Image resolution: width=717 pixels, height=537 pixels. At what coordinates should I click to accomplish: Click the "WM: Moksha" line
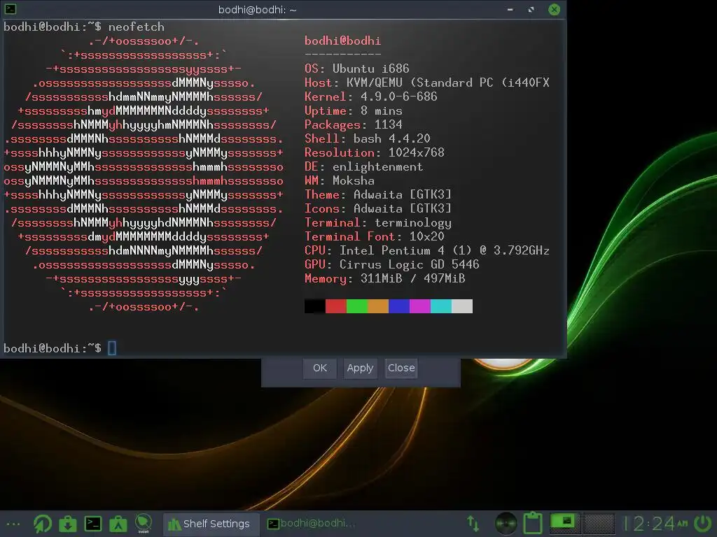click(x=340, y=180)
